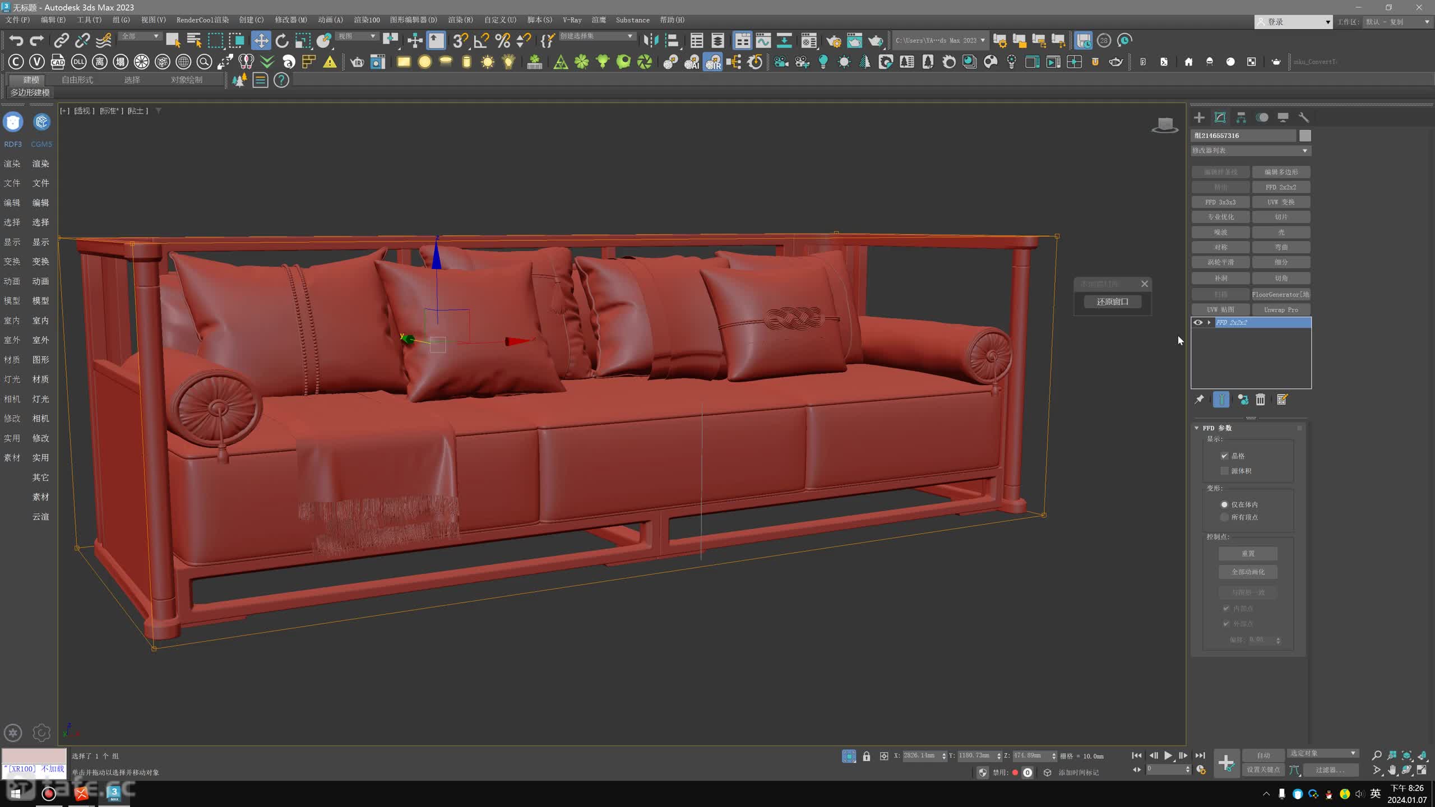Viewport: 1435px width, 807px height.
Task: Toggle the 晶格 lattice checkbox
Action: (x=1225, y=456)
